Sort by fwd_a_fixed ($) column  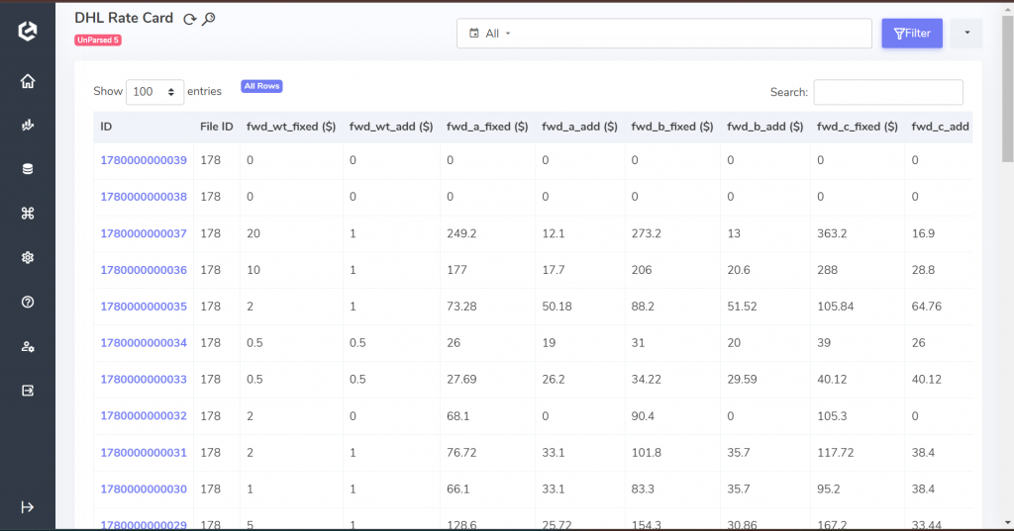coord(487,127)
